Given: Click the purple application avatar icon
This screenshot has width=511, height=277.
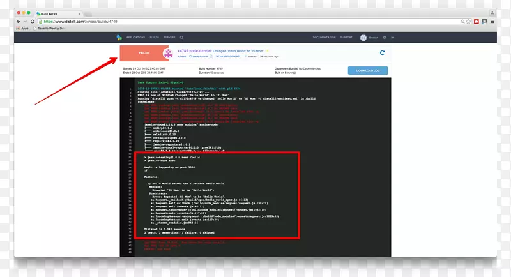Looking at the screenshot, I should tap(168, 54).
